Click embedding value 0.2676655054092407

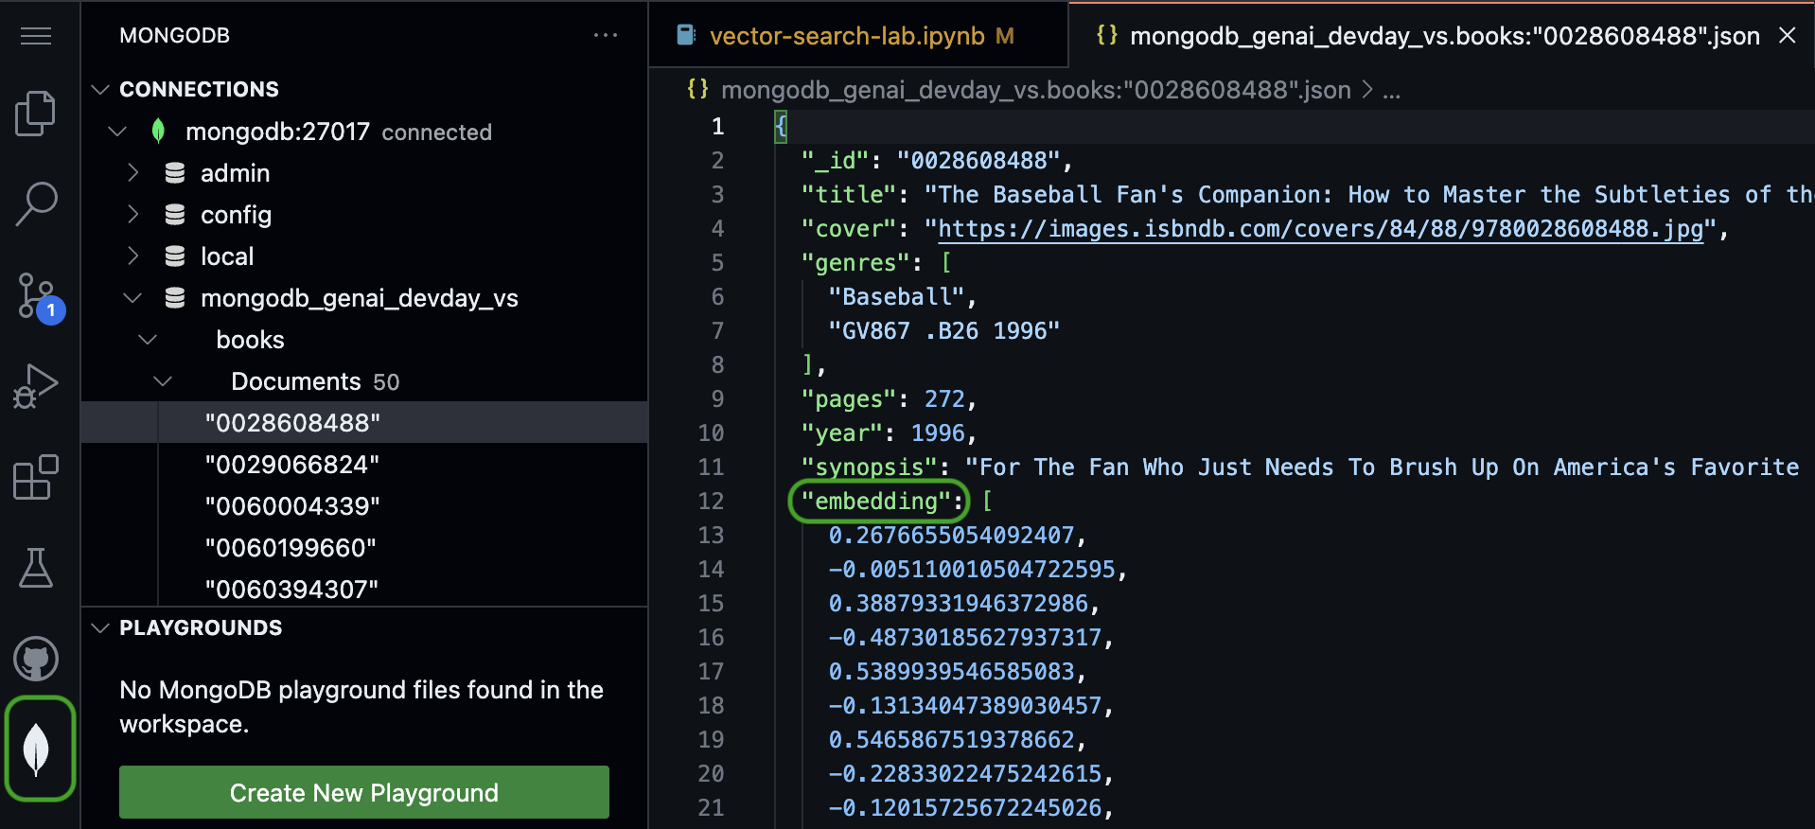click(x=951, y=536)
